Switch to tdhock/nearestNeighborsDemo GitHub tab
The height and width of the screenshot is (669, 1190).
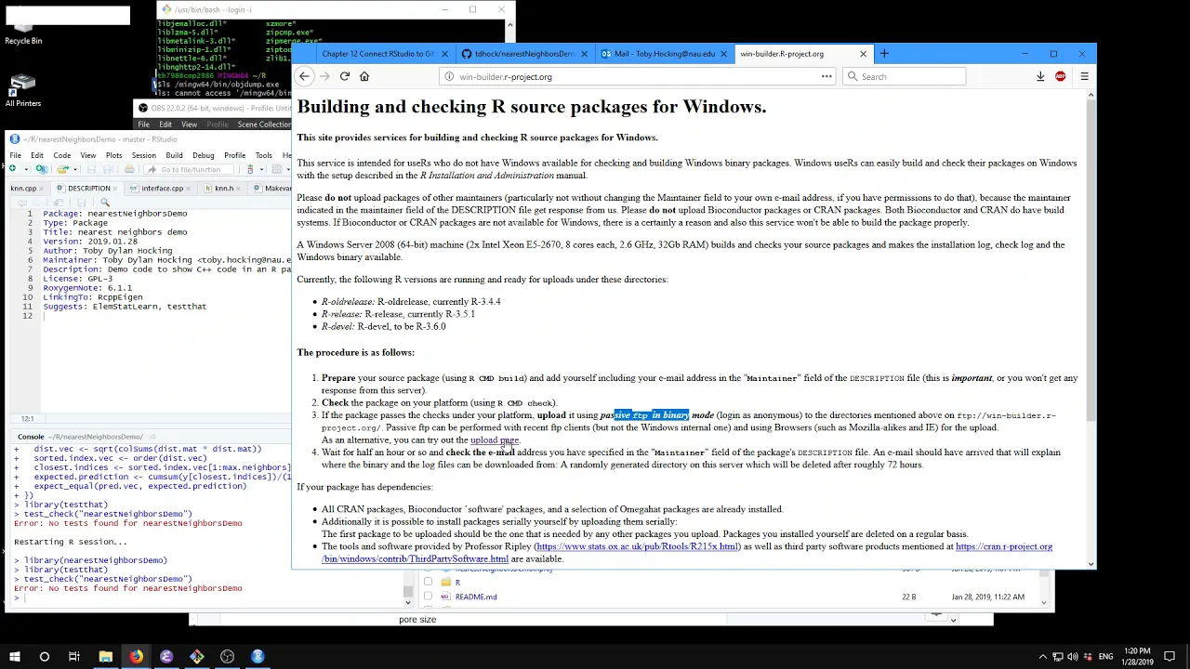point(524,54)
